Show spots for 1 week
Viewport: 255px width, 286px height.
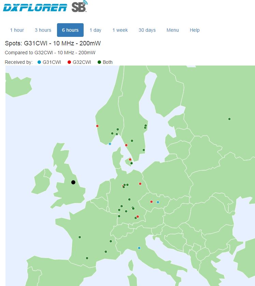[120, 30]
